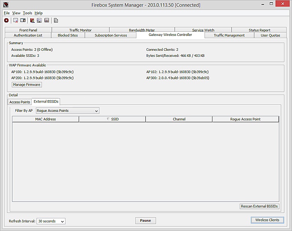Click the red stop/pause connection icon

[6, 20]
